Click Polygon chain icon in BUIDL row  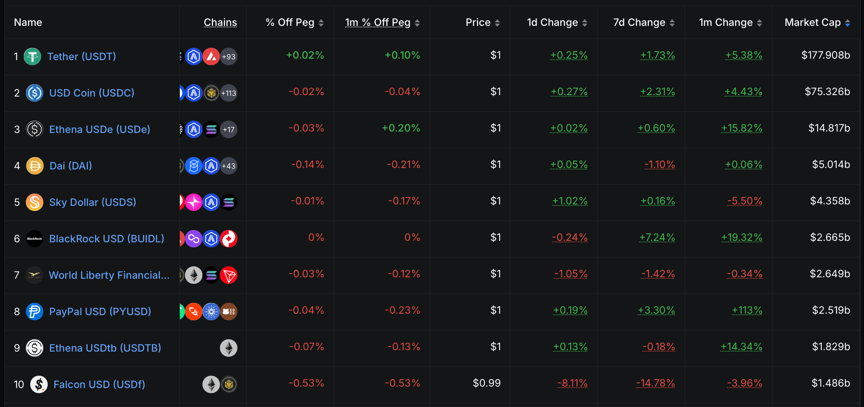(194, 239)
